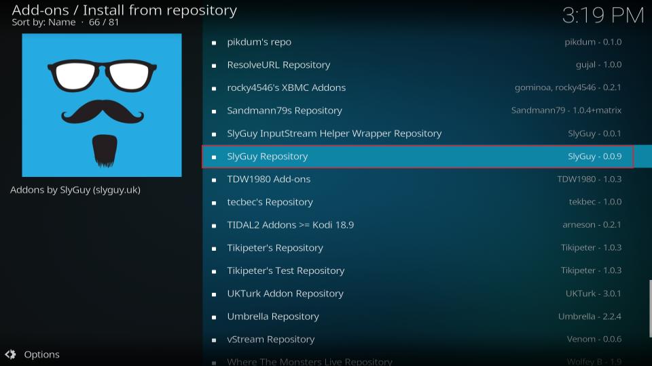652x366 pixels.
Task: Click version text UKTurk - 3.0.1
Action: (594, 293)
